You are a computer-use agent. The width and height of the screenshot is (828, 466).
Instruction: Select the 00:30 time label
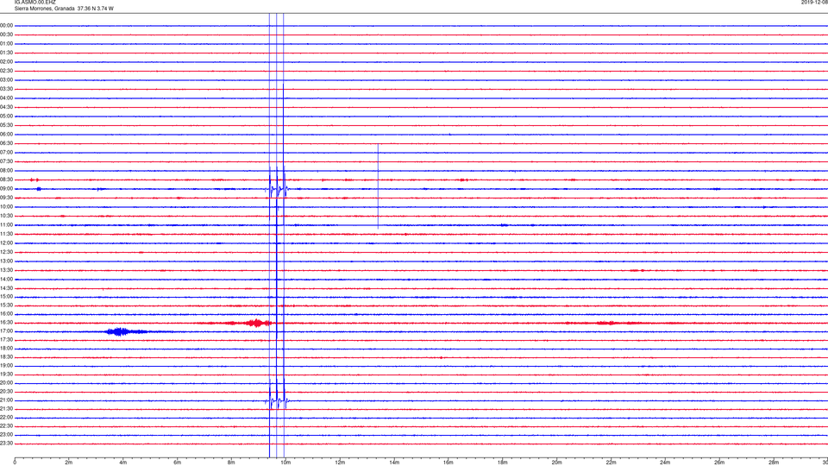(x=6, y=35)
